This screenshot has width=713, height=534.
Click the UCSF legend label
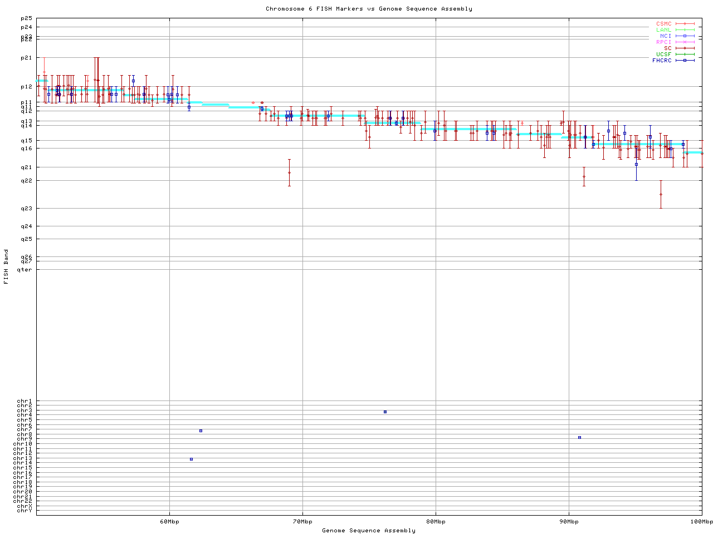click(x=663, y=54)
